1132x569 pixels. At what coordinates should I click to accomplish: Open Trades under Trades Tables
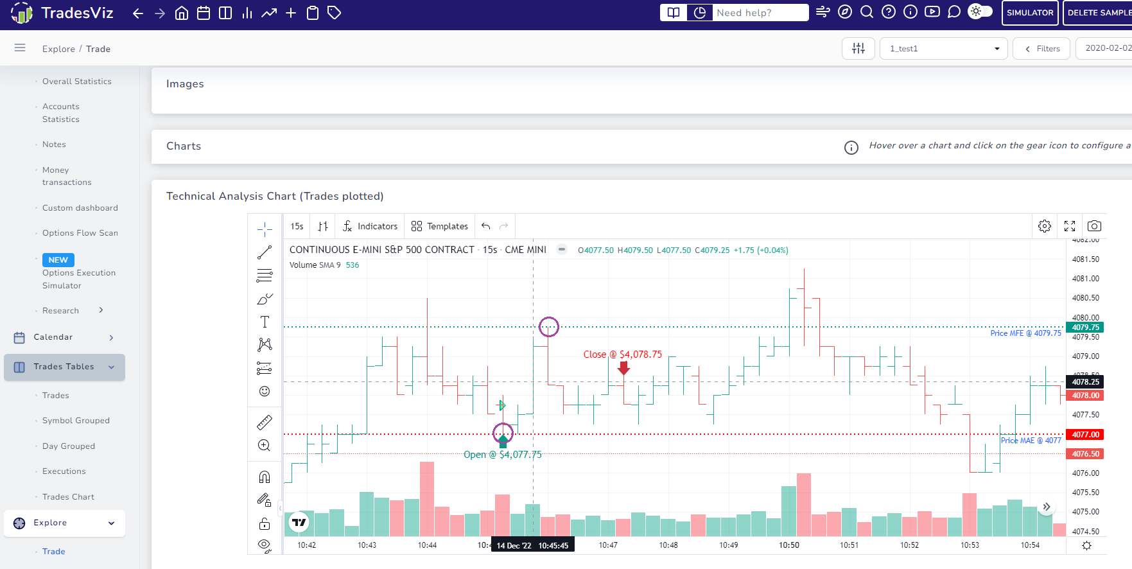pos(56,396)
